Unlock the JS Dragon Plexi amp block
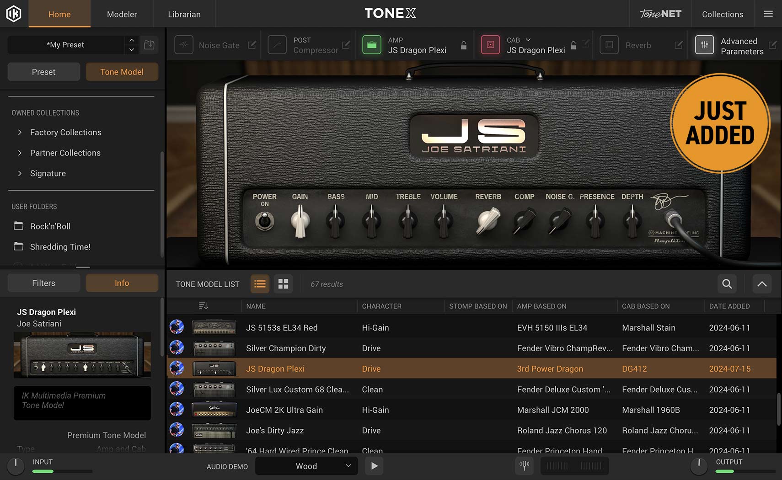782x480 pixels. 463,45
